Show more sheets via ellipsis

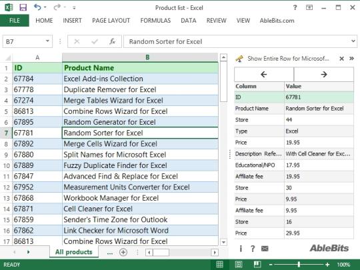[110, 253]
